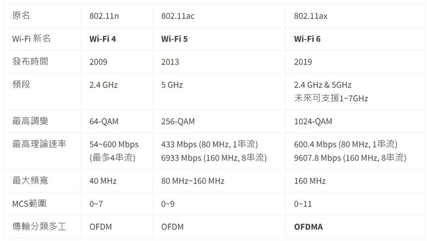Click the Wi-Fi 5 cell

click(x=219, y=39)
